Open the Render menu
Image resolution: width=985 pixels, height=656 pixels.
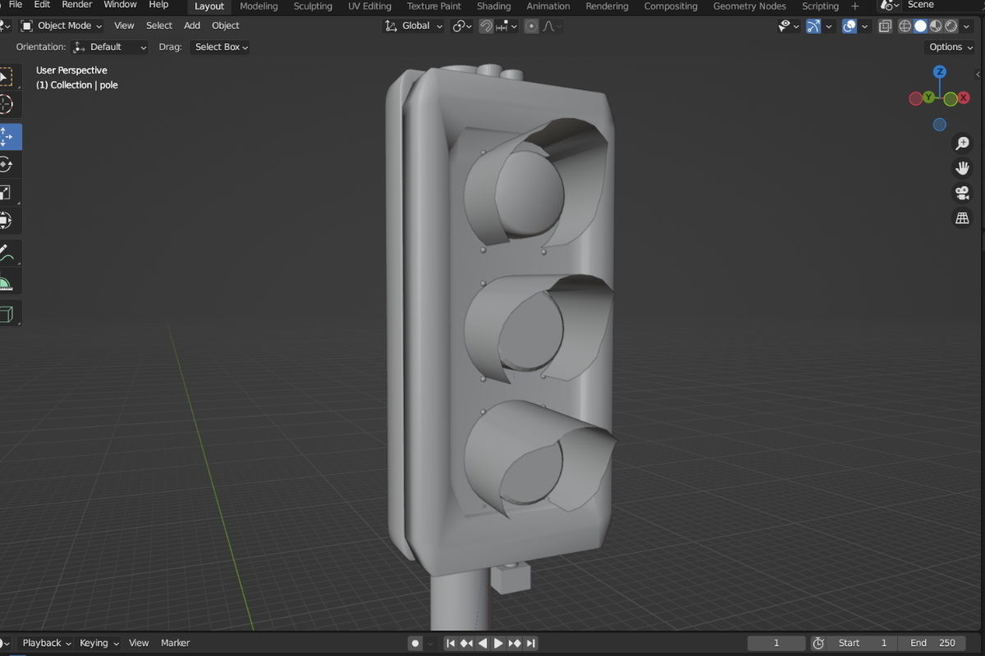click(76, 5)
